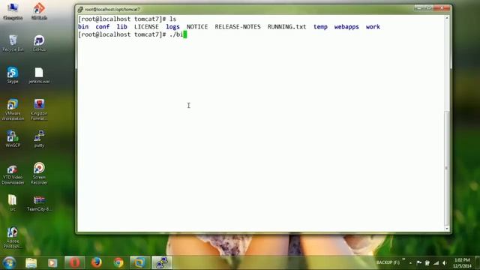This screenshot has width=480, height=270.
Task: Select the putty desktop shortcut
Action: 39,139
